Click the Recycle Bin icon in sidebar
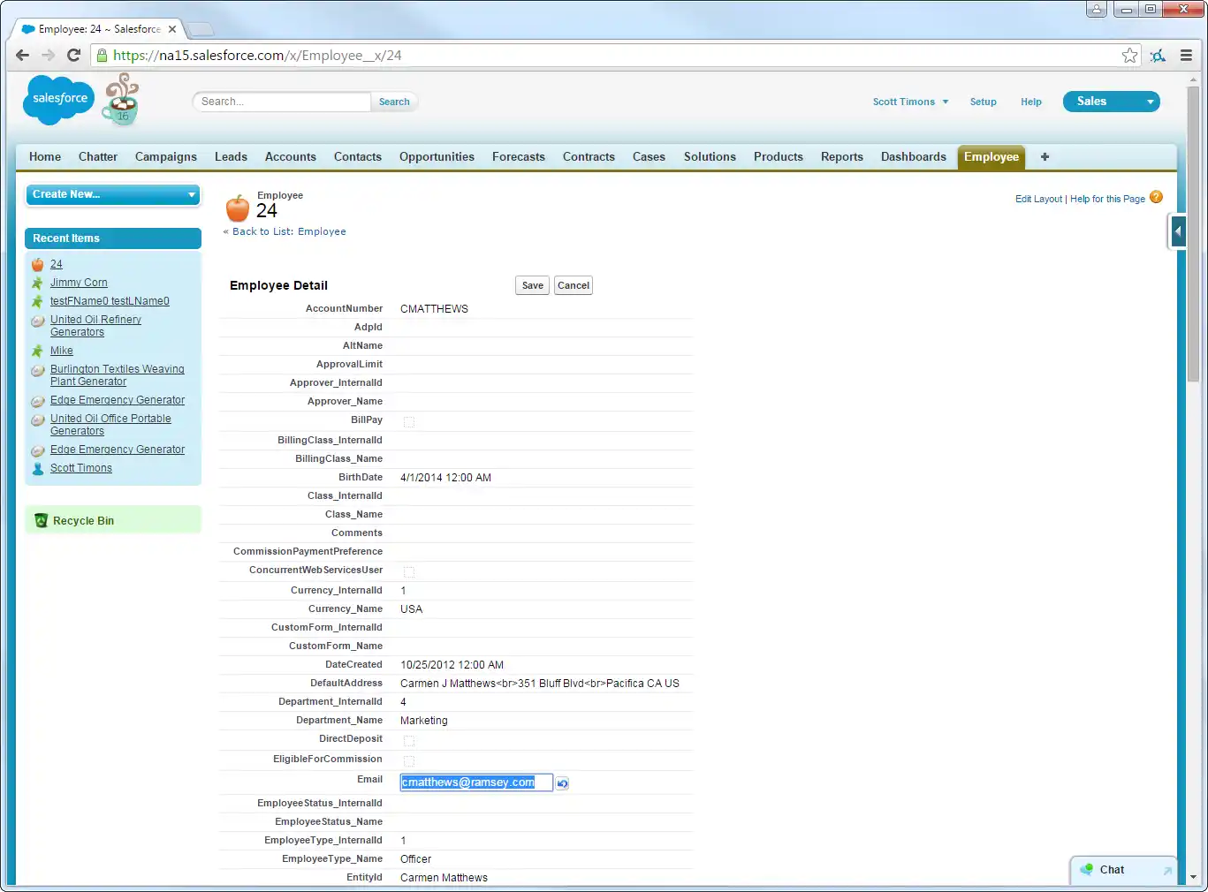 (x=41, y=521)
